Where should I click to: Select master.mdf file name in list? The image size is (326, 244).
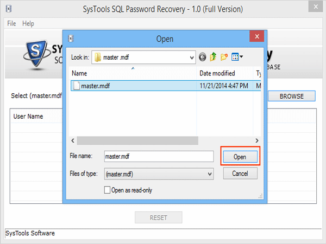[96, 86]
